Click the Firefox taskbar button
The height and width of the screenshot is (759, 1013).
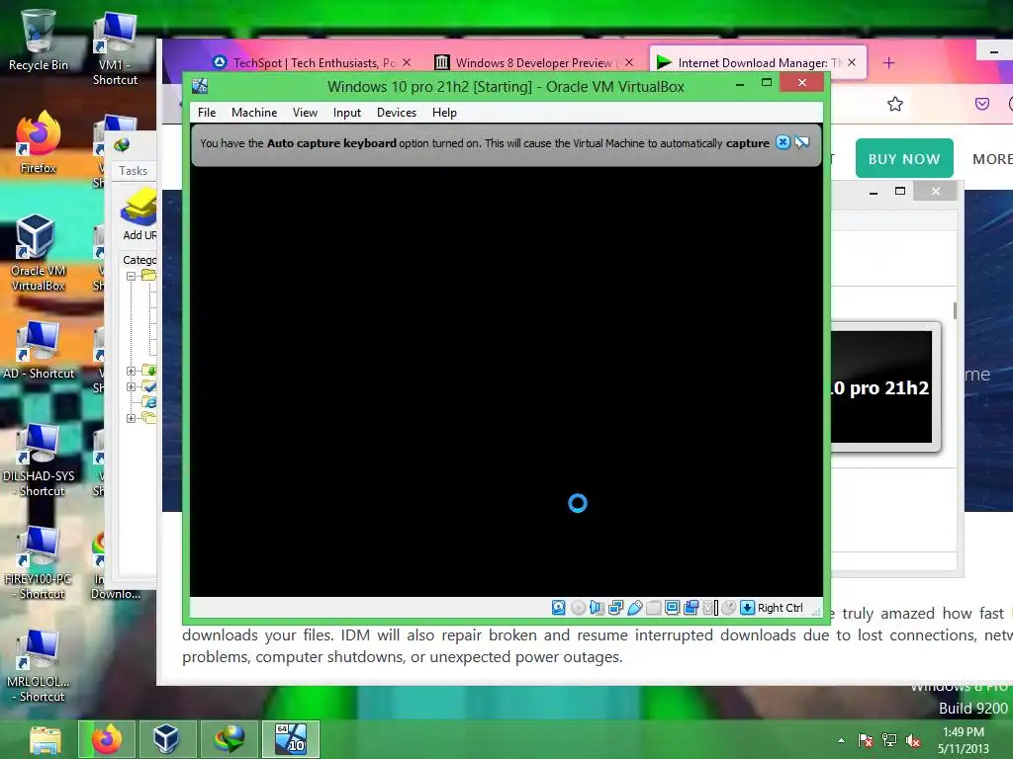tap(107, 739)
